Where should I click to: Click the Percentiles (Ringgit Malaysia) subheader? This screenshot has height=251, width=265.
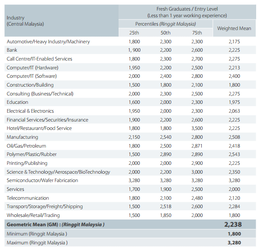point(165,24)
